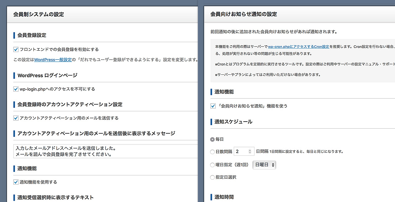Click the 通知スケジュール section heading
The height and width of the screenshot is (202, 395).
[x=233, y=122]
